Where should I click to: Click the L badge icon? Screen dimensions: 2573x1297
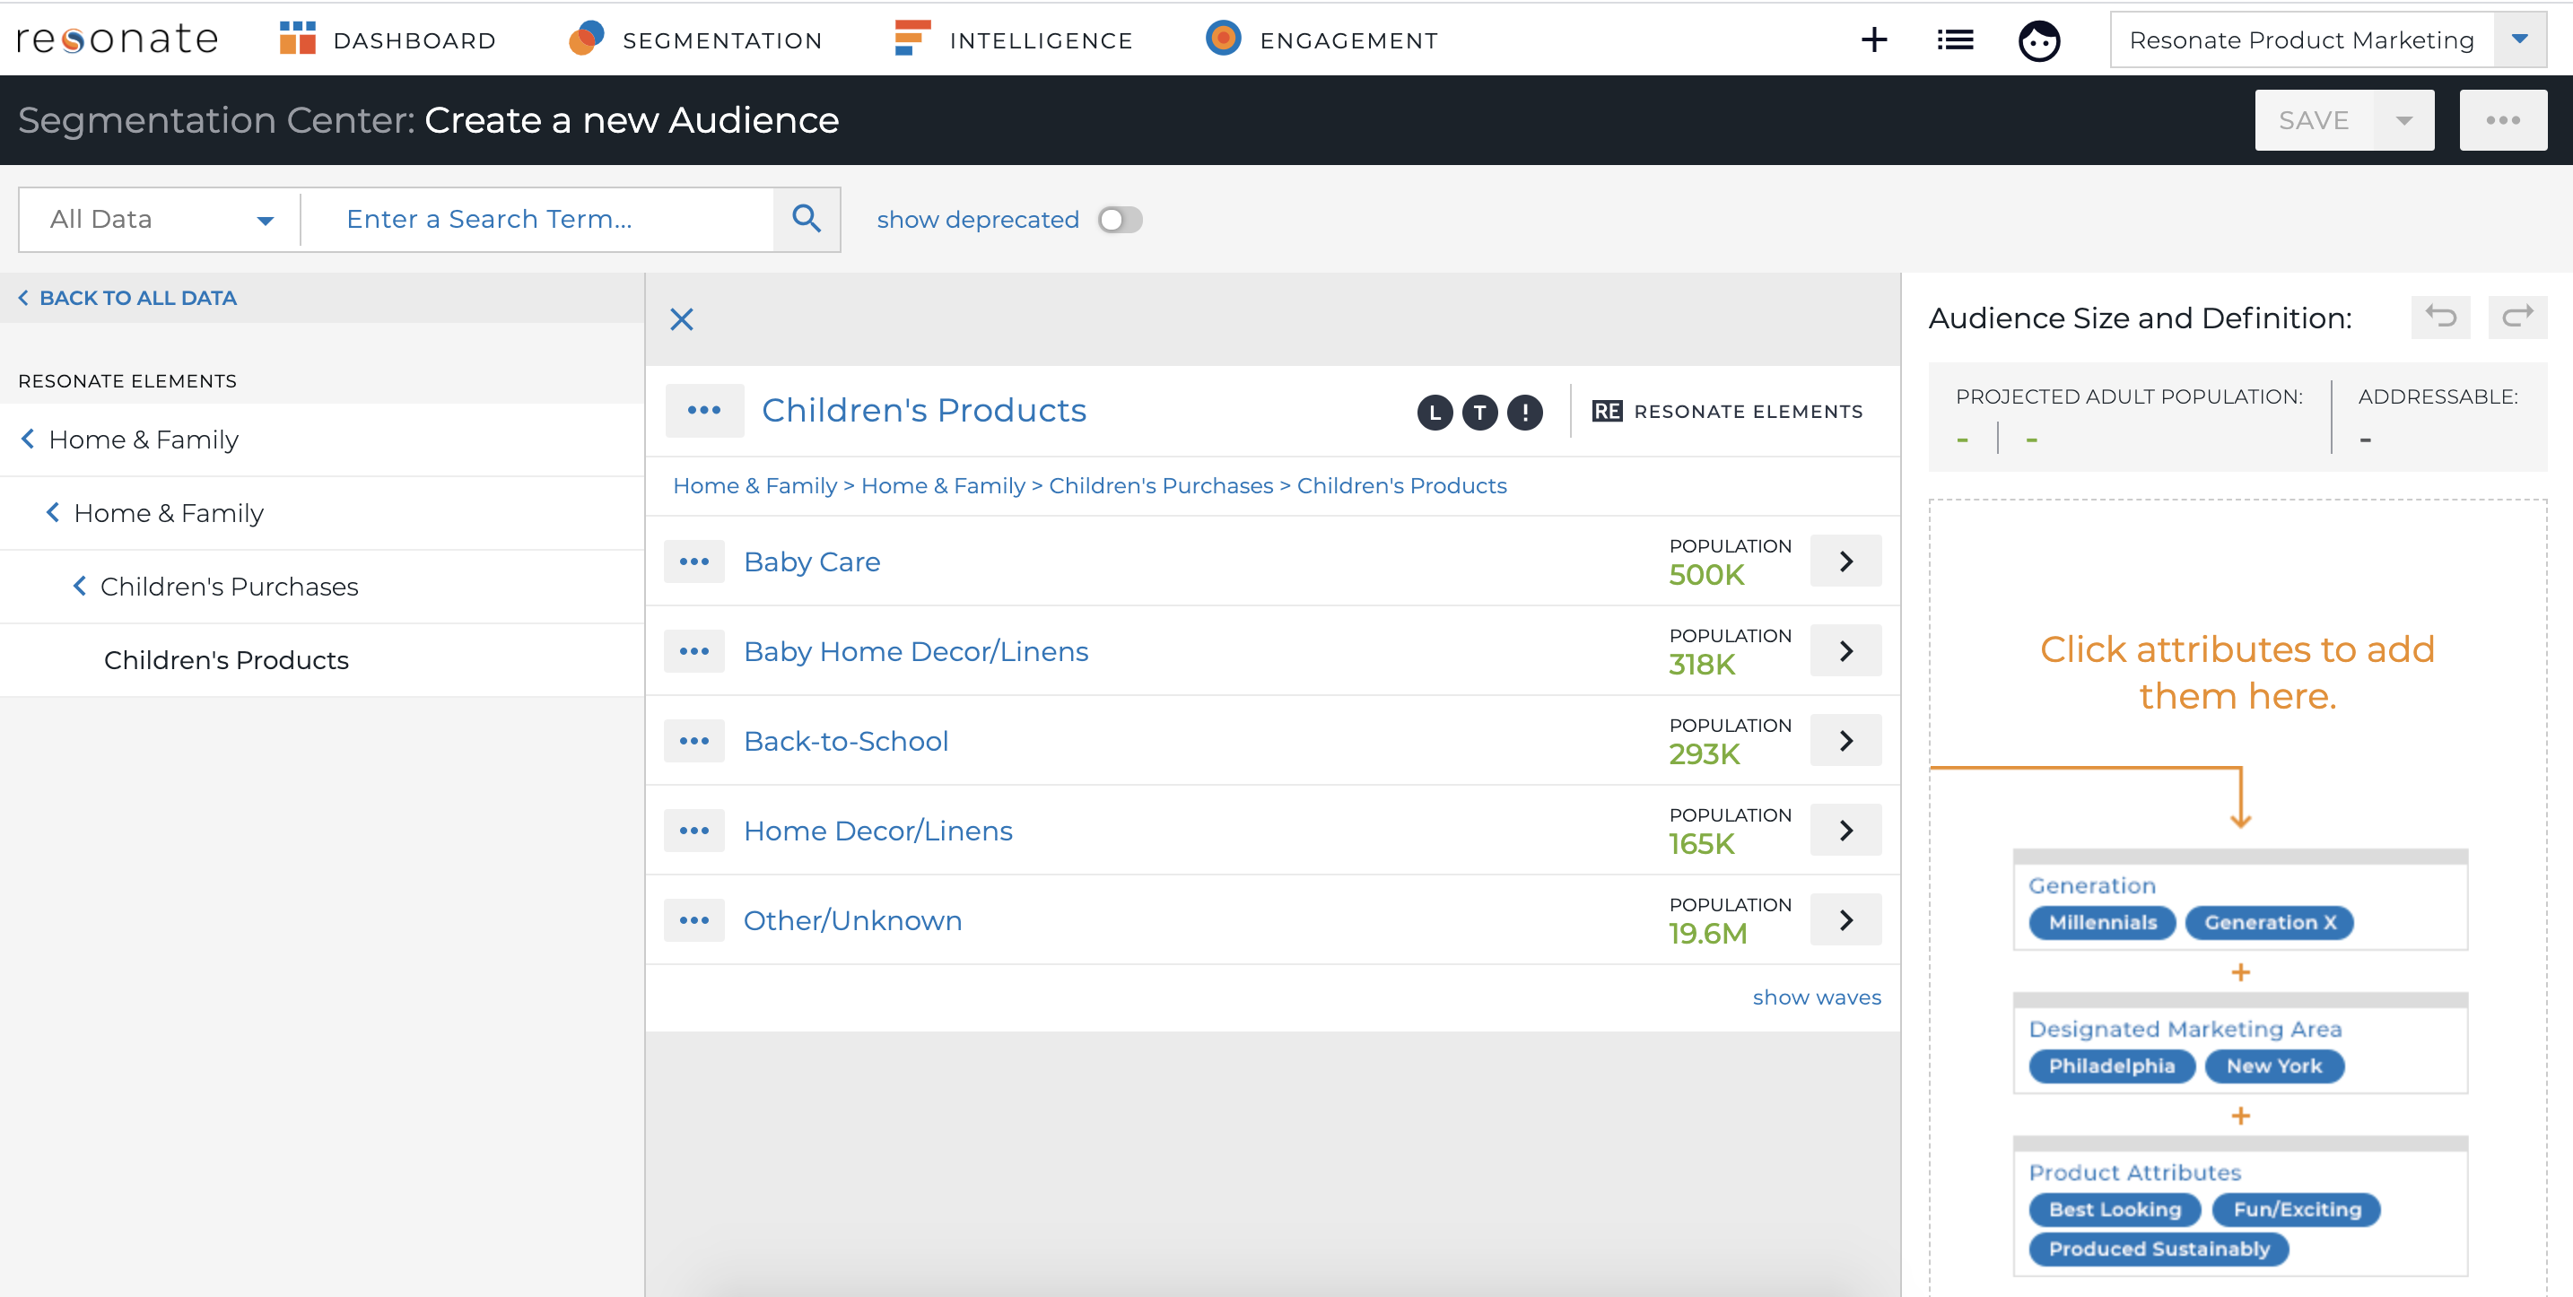point(1435,412)
